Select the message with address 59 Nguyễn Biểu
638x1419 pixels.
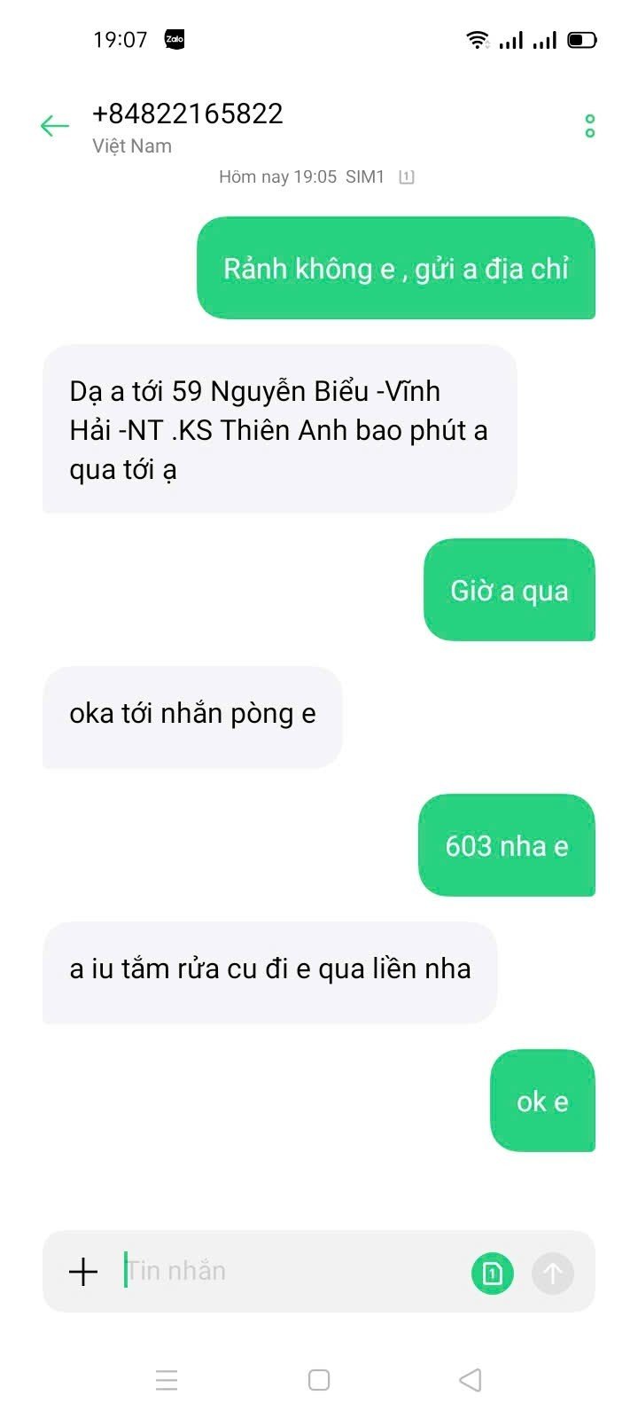(x=280, y=429)
